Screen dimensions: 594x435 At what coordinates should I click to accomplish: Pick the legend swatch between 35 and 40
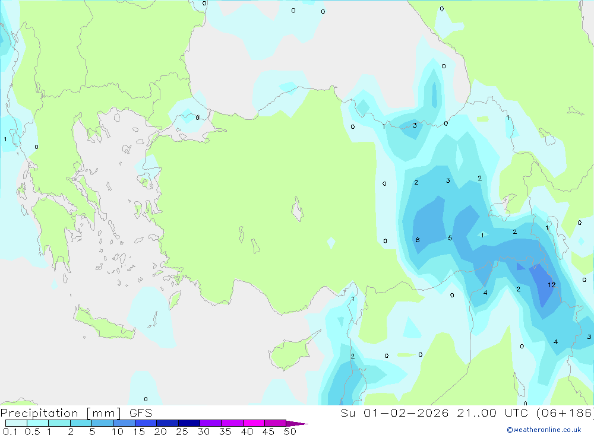232,423
